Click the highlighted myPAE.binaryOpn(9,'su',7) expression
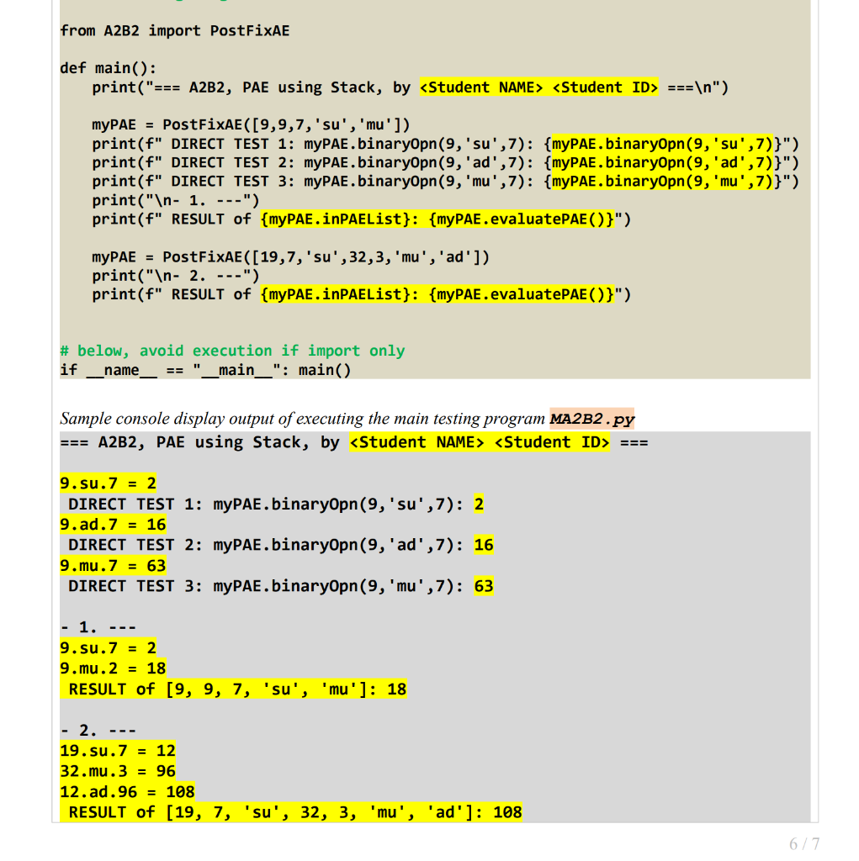859x861 pixels. click(663, 143)
